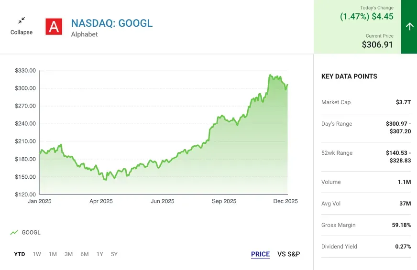This screenshot has width=417, height=270.
Task: Click the GOOGL legend label
Action: coord(31,233)
